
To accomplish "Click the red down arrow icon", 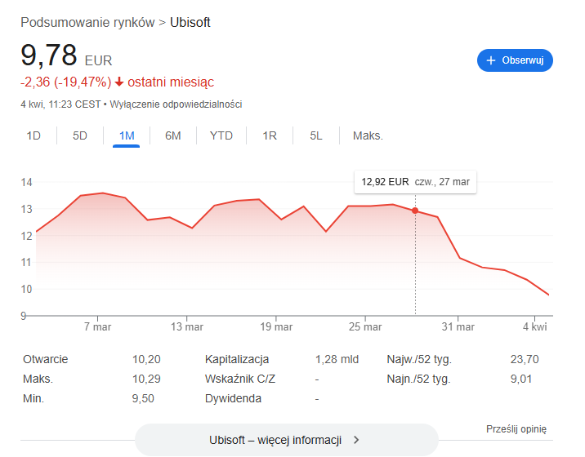I will click(x=119, y=82).
